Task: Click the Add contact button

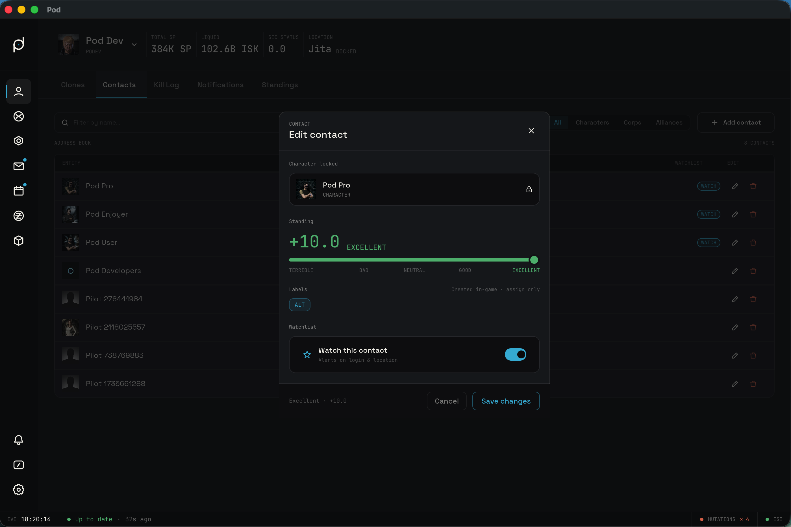Action: coord(736,123)
